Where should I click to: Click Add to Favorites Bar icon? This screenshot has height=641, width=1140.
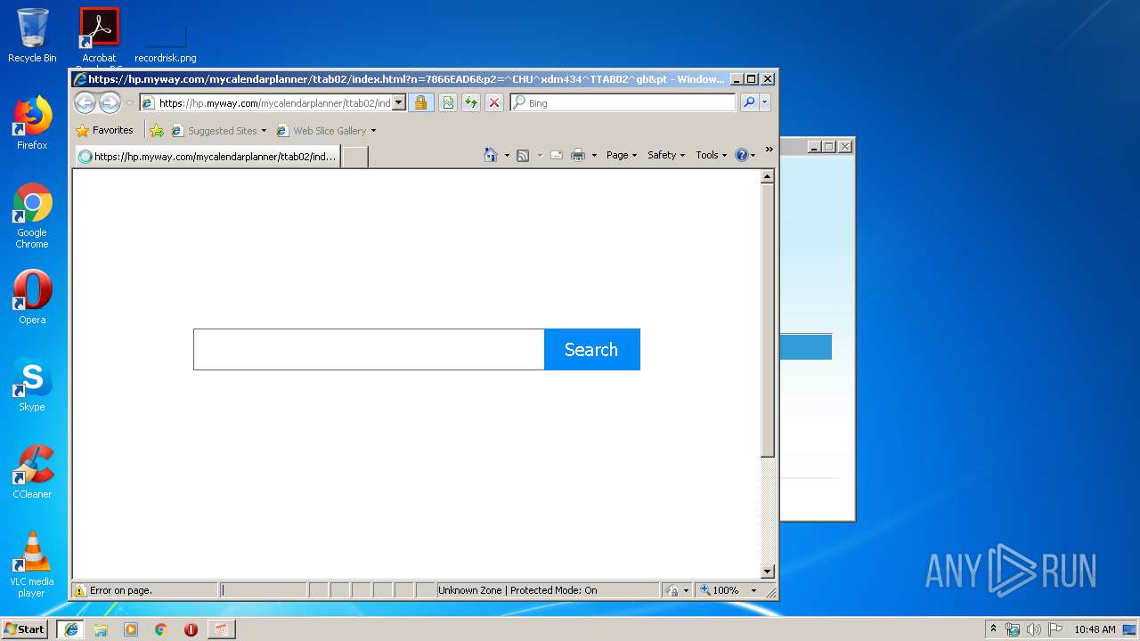tap(157, 130)
